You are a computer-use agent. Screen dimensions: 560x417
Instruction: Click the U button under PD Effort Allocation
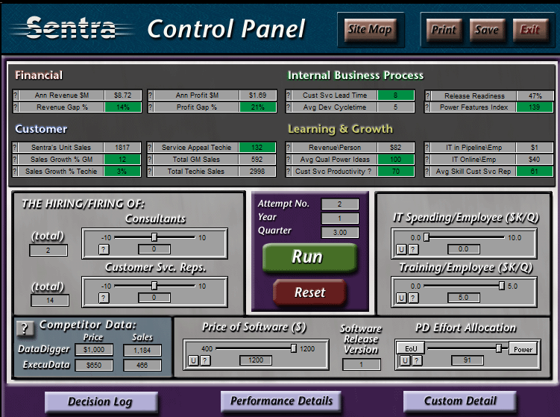[x=405, y=360]
